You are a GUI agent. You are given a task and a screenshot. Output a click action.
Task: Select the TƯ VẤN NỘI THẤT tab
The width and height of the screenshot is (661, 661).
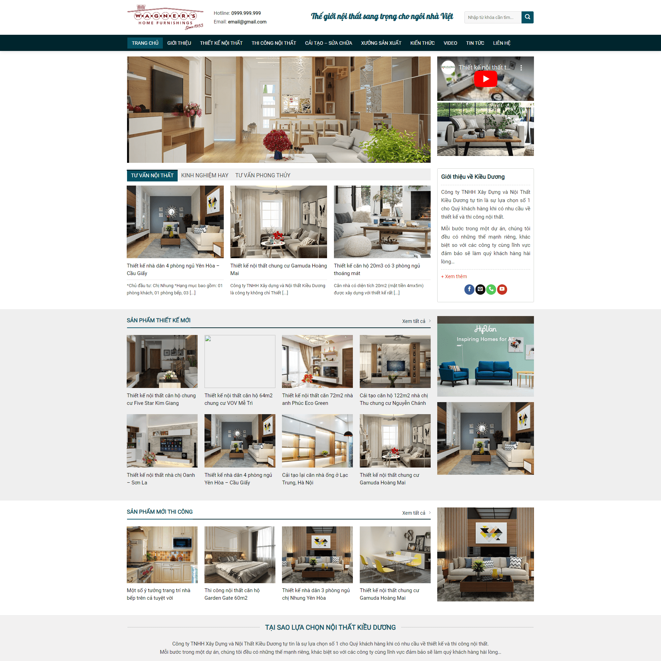coord(152,175)
